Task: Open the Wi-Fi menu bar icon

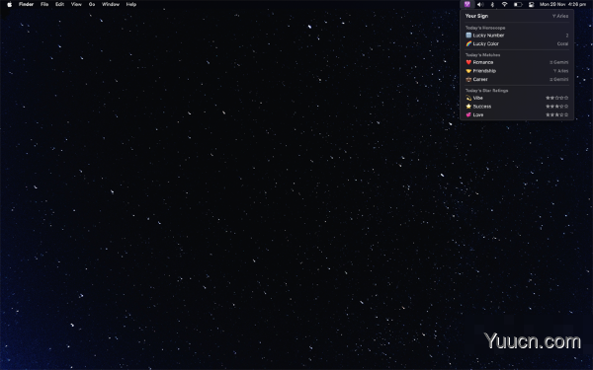Action: pyautogui.click(x=504, y=5)
